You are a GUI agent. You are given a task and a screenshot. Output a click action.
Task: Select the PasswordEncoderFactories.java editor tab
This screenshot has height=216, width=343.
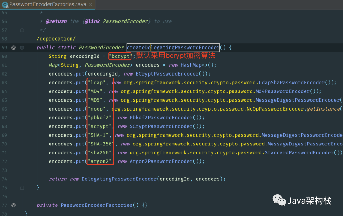(47, 4)
